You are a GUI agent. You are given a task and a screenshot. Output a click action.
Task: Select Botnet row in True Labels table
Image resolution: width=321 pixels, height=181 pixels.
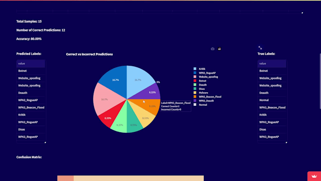[272, 71]
